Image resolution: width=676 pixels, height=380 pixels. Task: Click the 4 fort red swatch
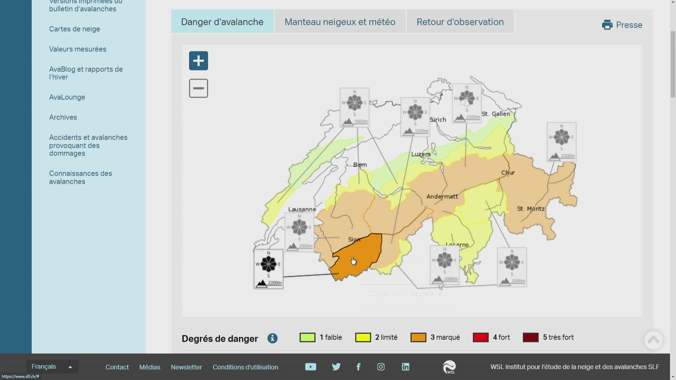tap(481, 337)
